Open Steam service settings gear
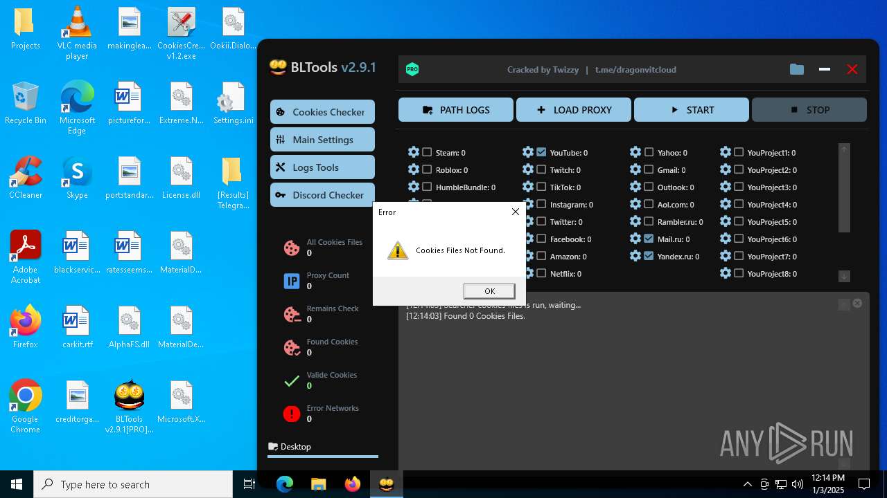 pos(414,152)
